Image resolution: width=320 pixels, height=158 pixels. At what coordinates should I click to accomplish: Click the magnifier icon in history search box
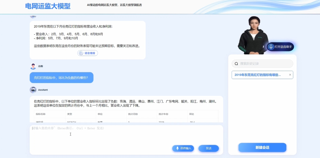pos(236,64)
